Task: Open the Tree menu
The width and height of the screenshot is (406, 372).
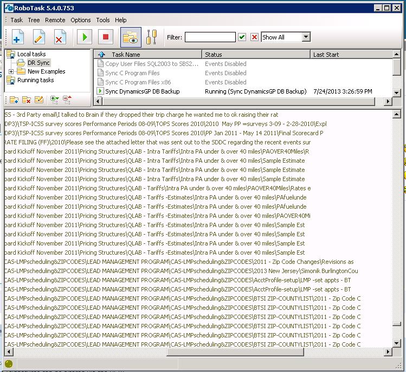Action: point(34,20)
